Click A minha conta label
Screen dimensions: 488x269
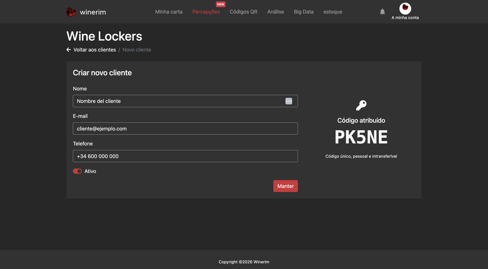pyautogui.click(x=405, y=18)
